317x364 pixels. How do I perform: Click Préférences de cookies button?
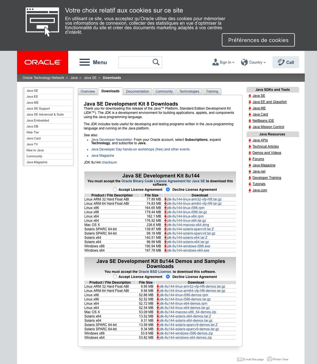pos(258,40)
